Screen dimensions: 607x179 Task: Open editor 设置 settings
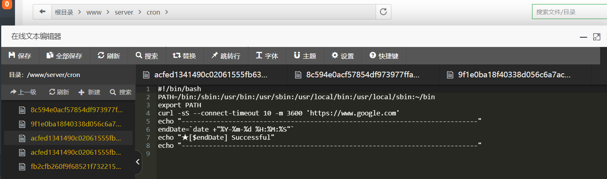(x=343, y=56)
